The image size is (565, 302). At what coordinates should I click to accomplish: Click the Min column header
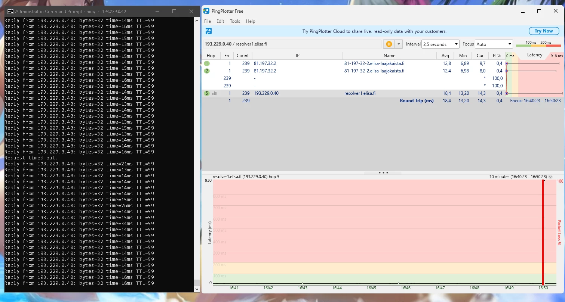tap(463, 56)
